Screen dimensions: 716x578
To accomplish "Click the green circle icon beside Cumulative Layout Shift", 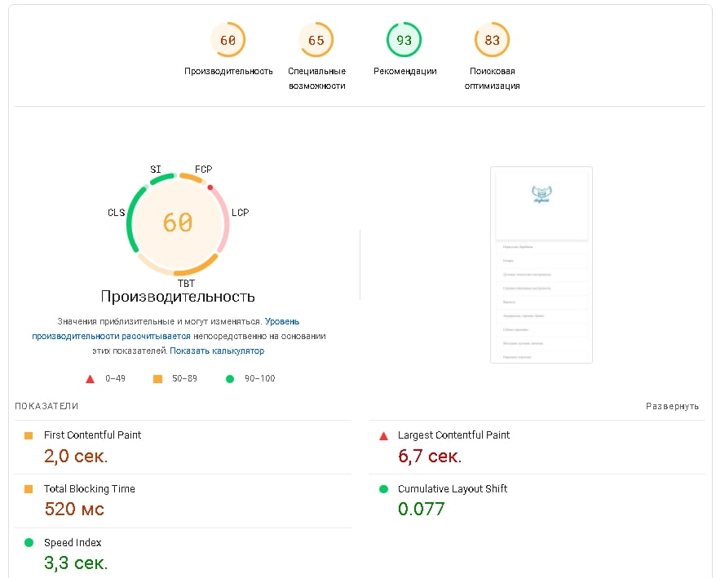I will [383, 489].
